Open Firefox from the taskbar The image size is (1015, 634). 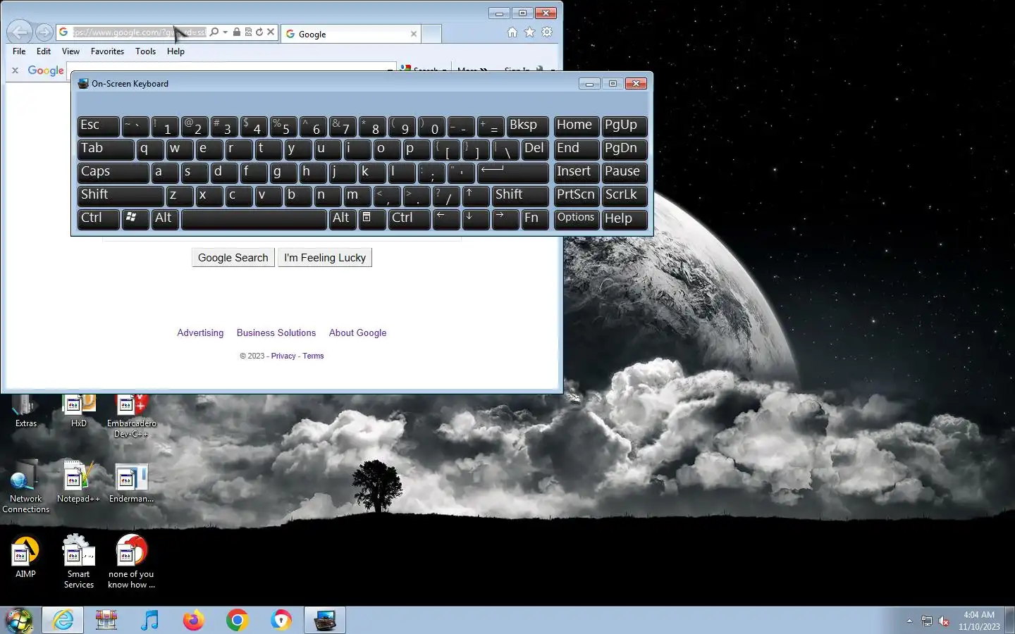click(193, 621)
